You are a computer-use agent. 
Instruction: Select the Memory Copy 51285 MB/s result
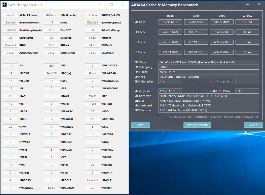221,22
